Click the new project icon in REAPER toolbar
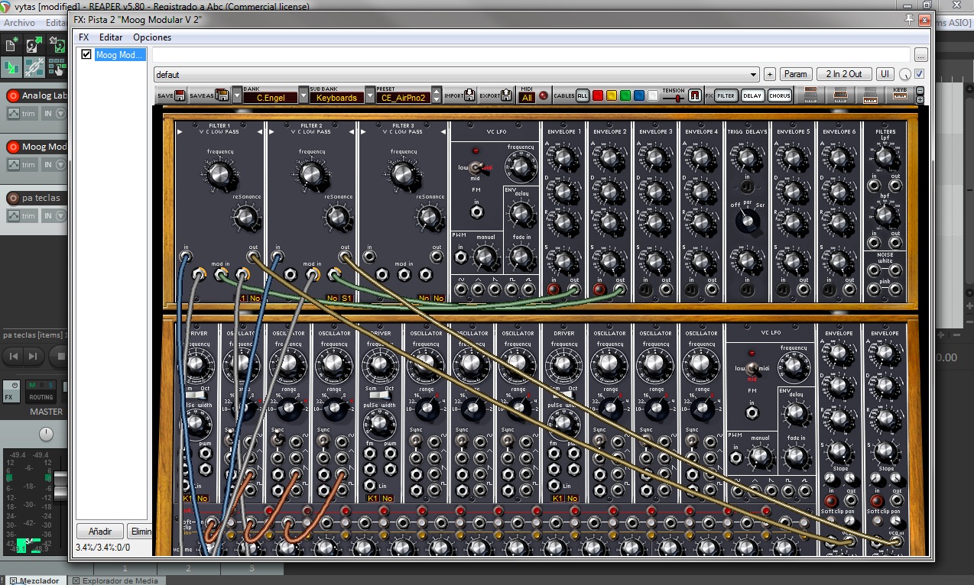The width and height of the screenshot is (974, 585). pos(11,46)
